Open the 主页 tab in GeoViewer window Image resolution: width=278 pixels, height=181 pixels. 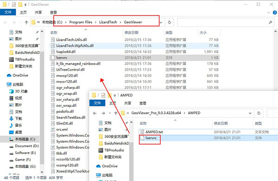[23, 12]
